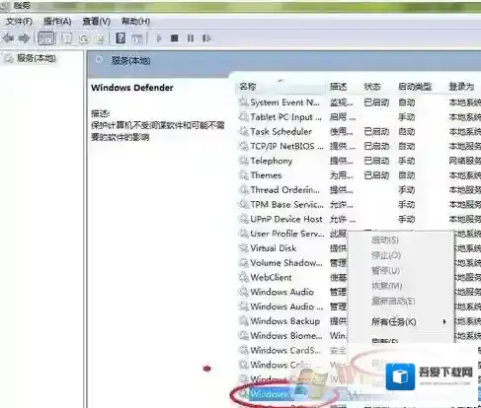481x408 pixels.
Task: Open the 文件(F) menu
Action: pos(19,22)
